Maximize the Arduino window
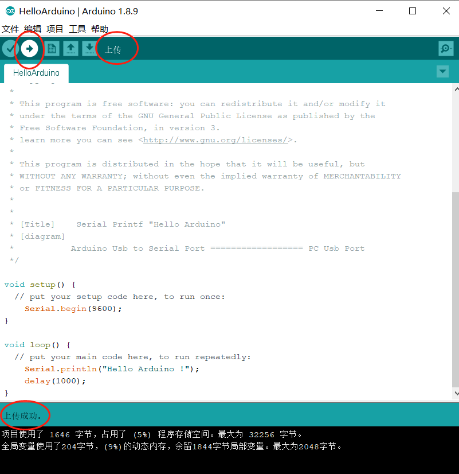Image resolution: width=459 pixels, height=474 pixels. tap(413, 11)
